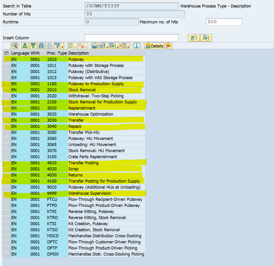Viewport: 274px width, 266px height.
Task: Open the Change Layout dropdown
Action: click(125, 46)
